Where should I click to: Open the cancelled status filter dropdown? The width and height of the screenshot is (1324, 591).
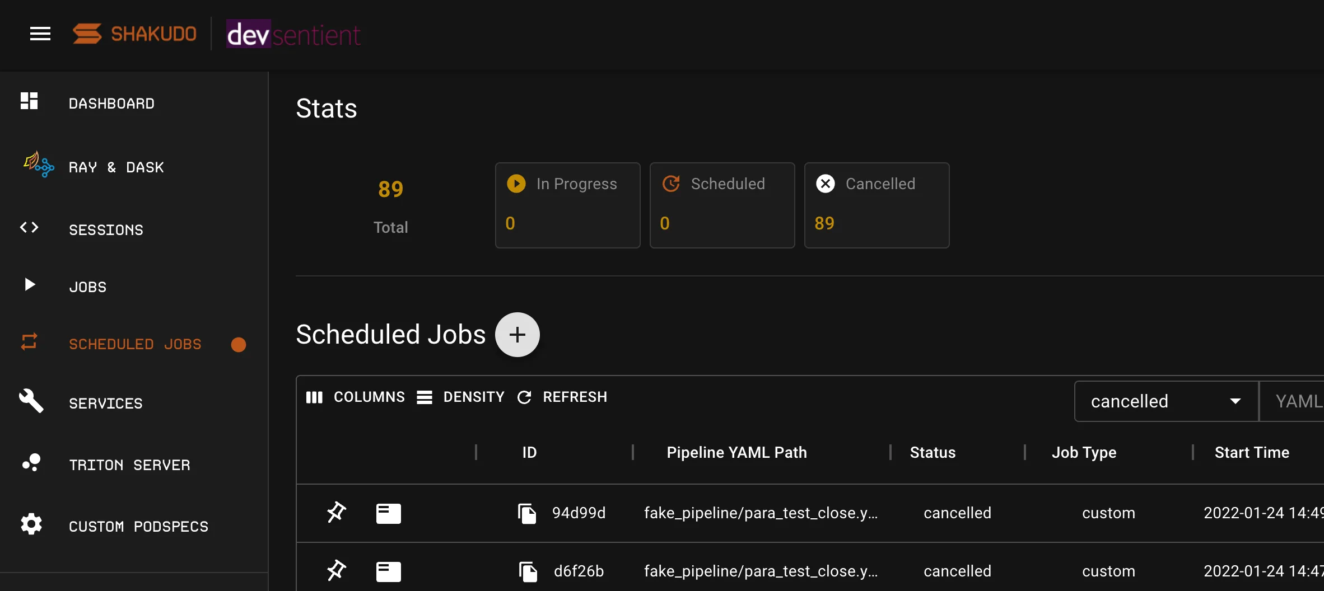tap(1166, 401)
